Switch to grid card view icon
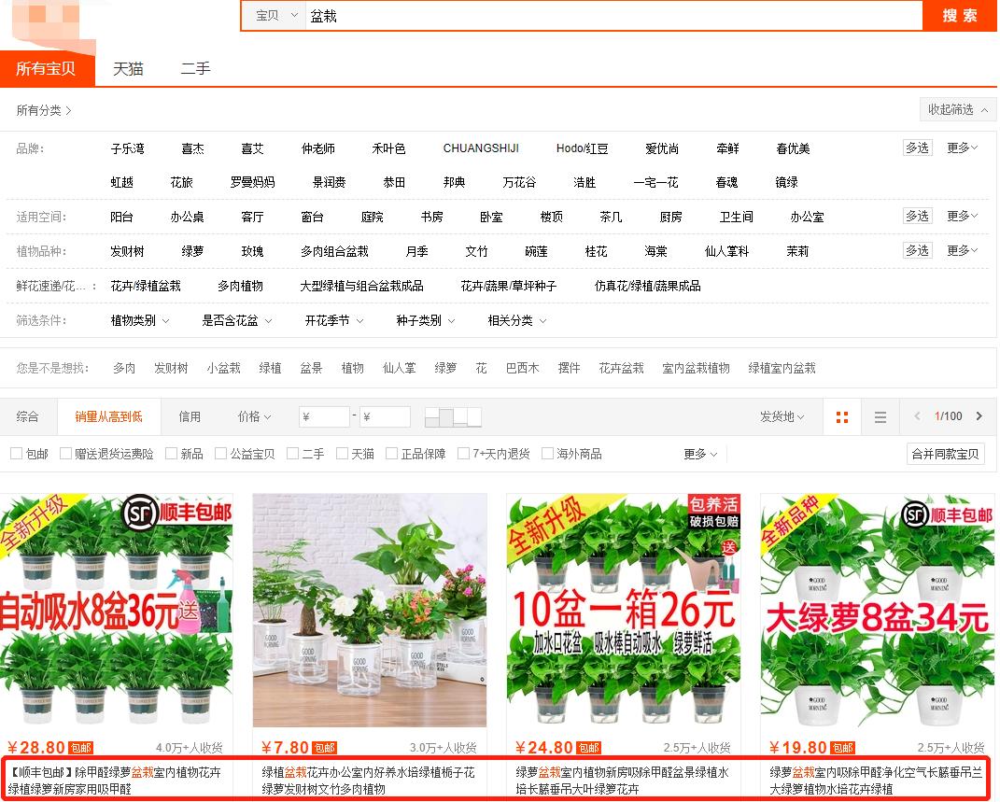This screenshot has height=802, width=1000. click(x=841, y=416)
